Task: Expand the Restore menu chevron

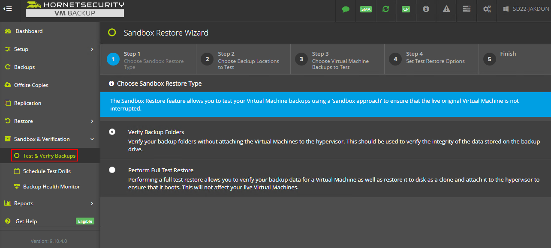Action: coord(92,121)
